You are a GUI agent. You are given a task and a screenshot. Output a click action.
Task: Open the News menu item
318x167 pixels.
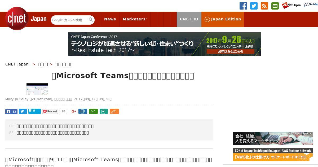110,19
